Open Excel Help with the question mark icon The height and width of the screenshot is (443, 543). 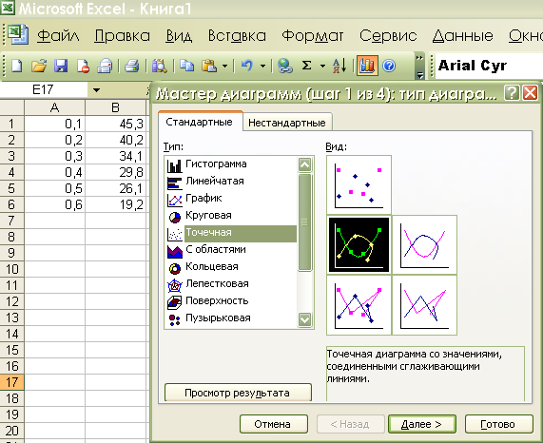click(389, 66)
